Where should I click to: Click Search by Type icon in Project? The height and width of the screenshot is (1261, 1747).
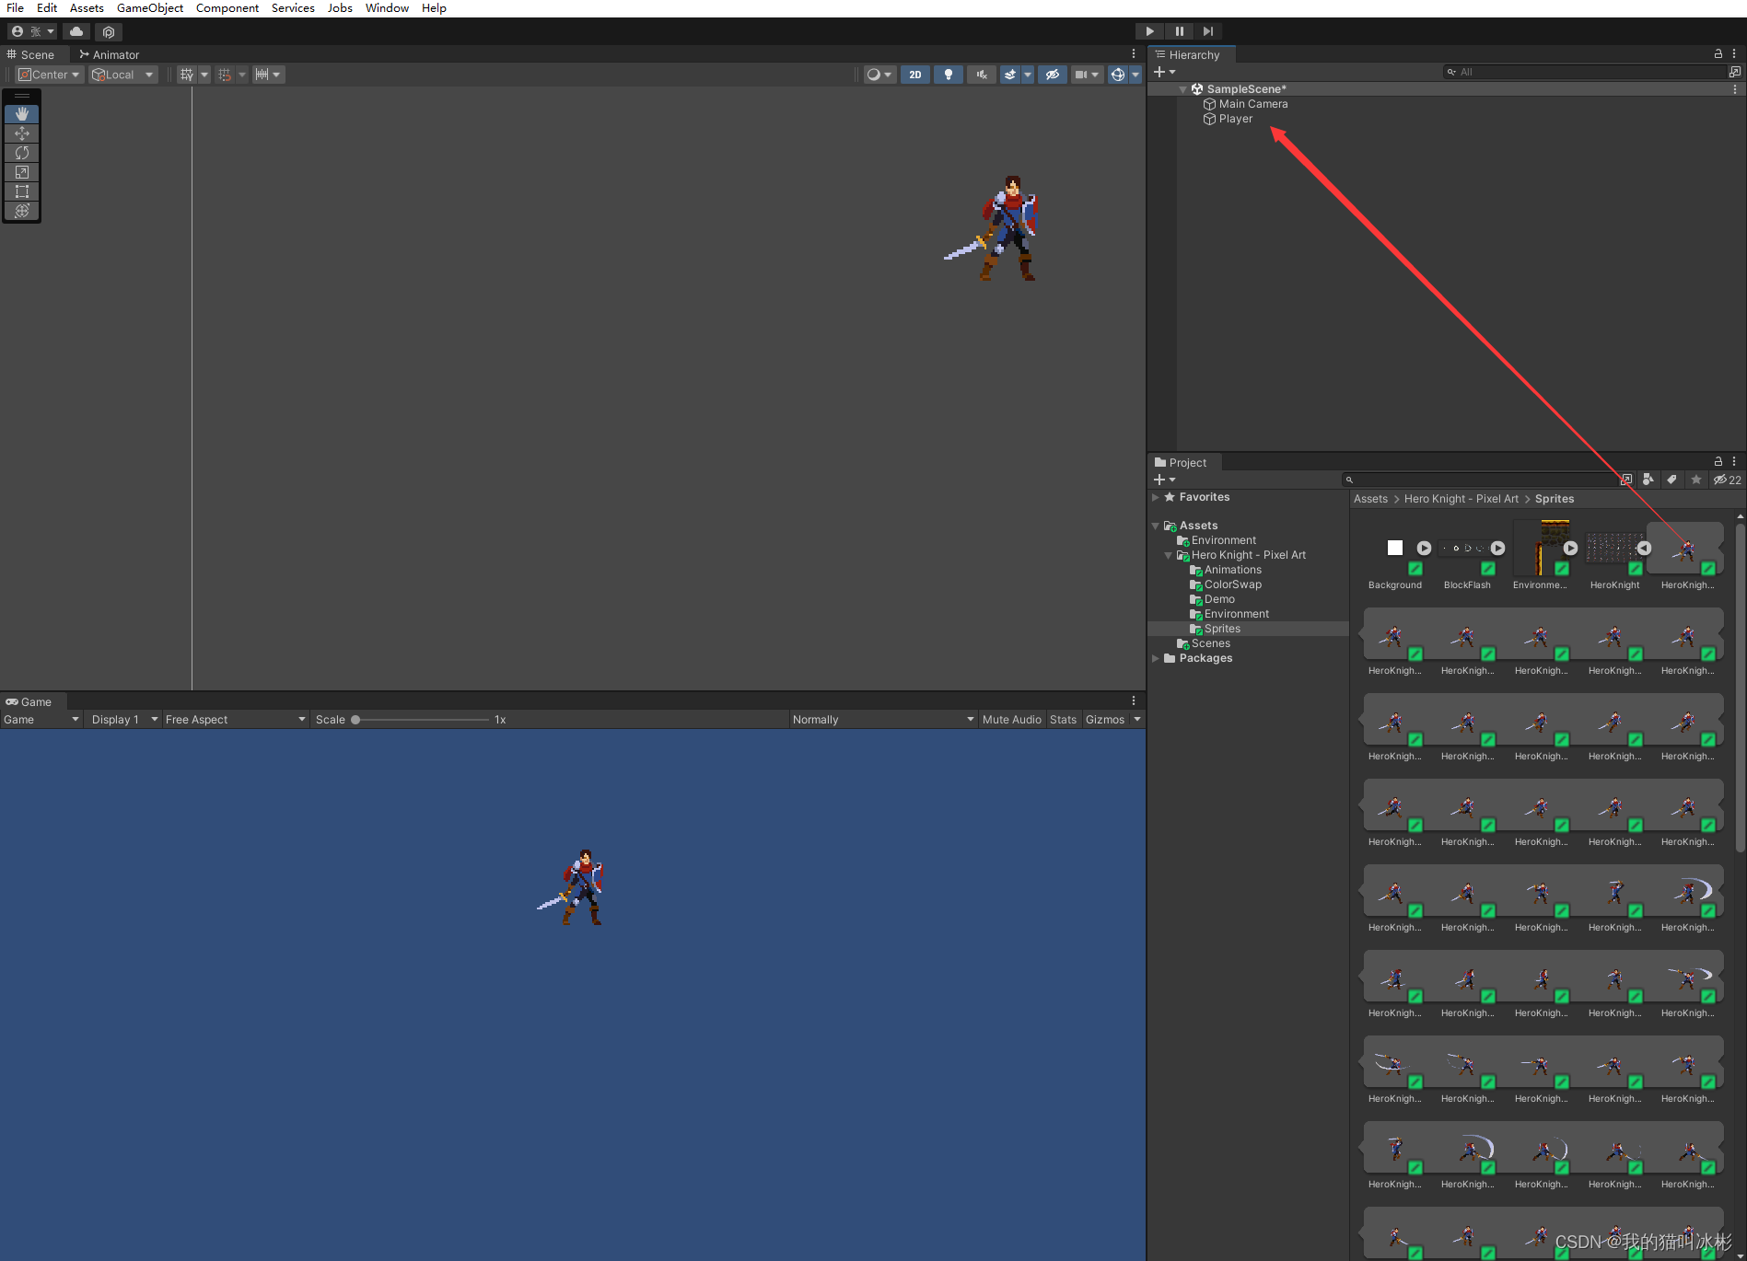[1648, 480]
